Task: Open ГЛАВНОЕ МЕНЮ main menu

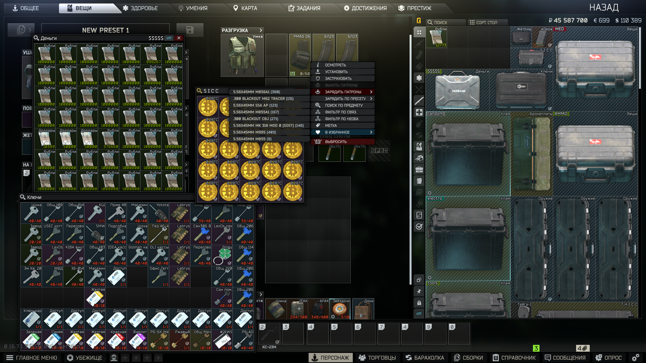Action: (x=32, y=357)
